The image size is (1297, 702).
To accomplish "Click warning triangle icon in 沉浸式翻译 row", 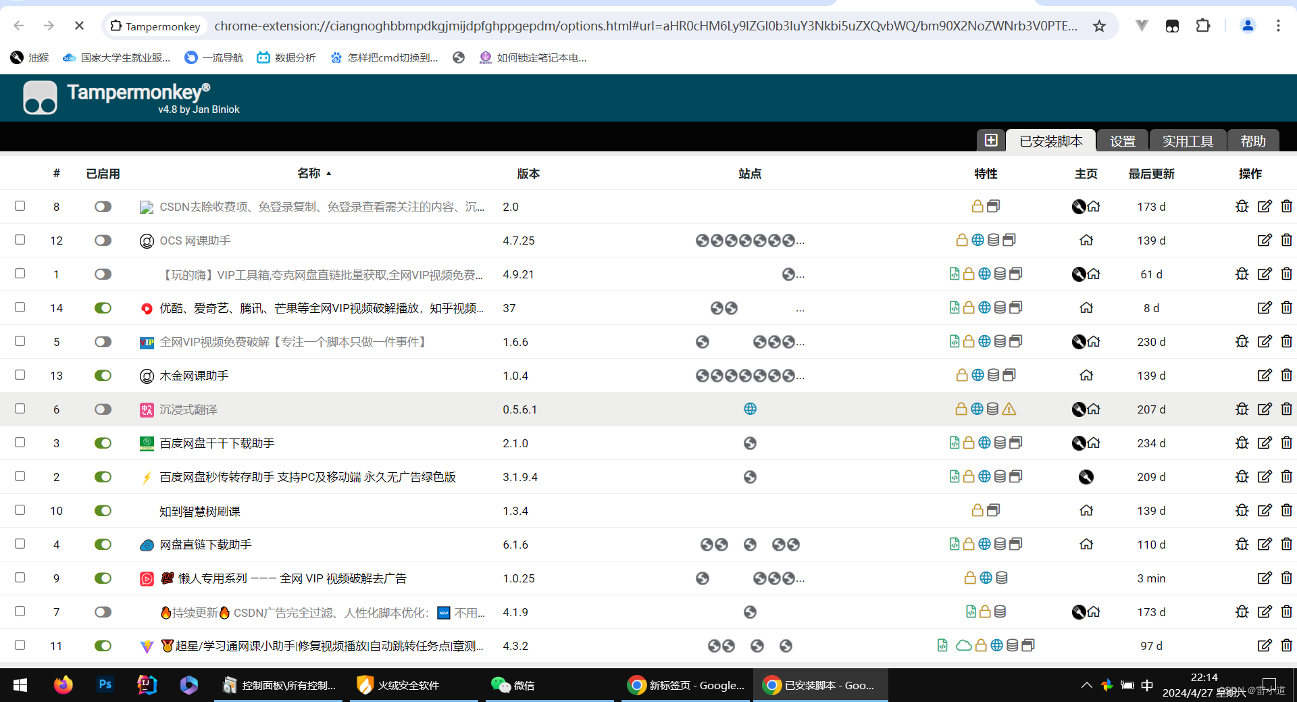I will pyautogui.click(x=1009, y=409).
